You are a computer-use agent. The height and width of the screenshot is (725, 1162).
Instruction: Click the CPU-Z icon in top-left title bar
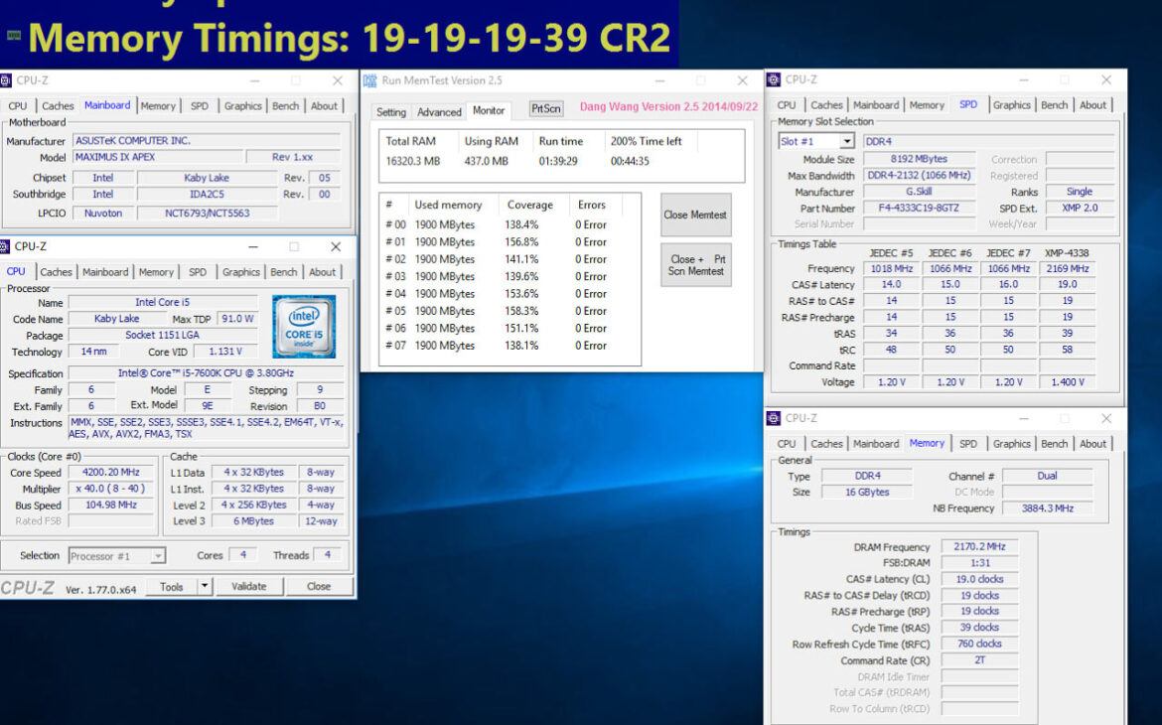point(8,79)
